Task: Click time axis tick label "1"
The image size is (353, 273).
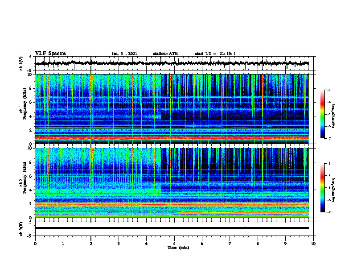Action: pos(63,244)
